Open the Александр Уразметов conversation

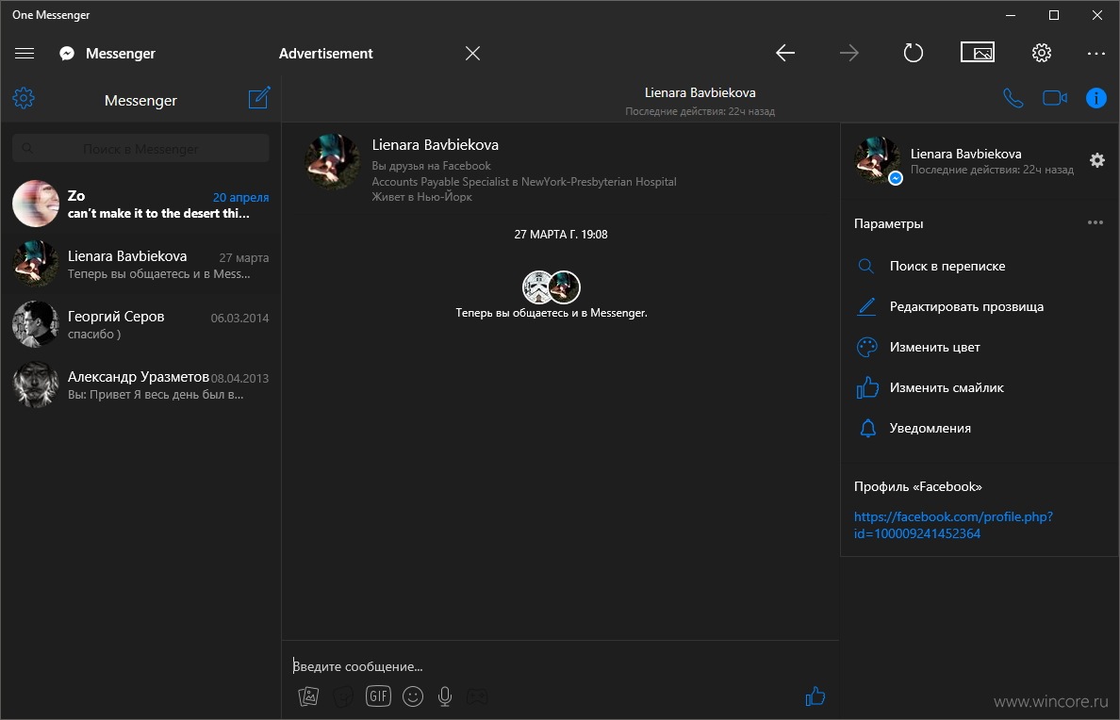coord(140,385)
